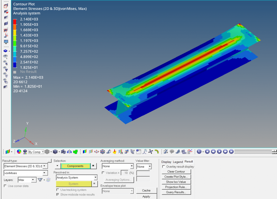
Task: Switch to the Legend tab
Action: pos(178,162)
